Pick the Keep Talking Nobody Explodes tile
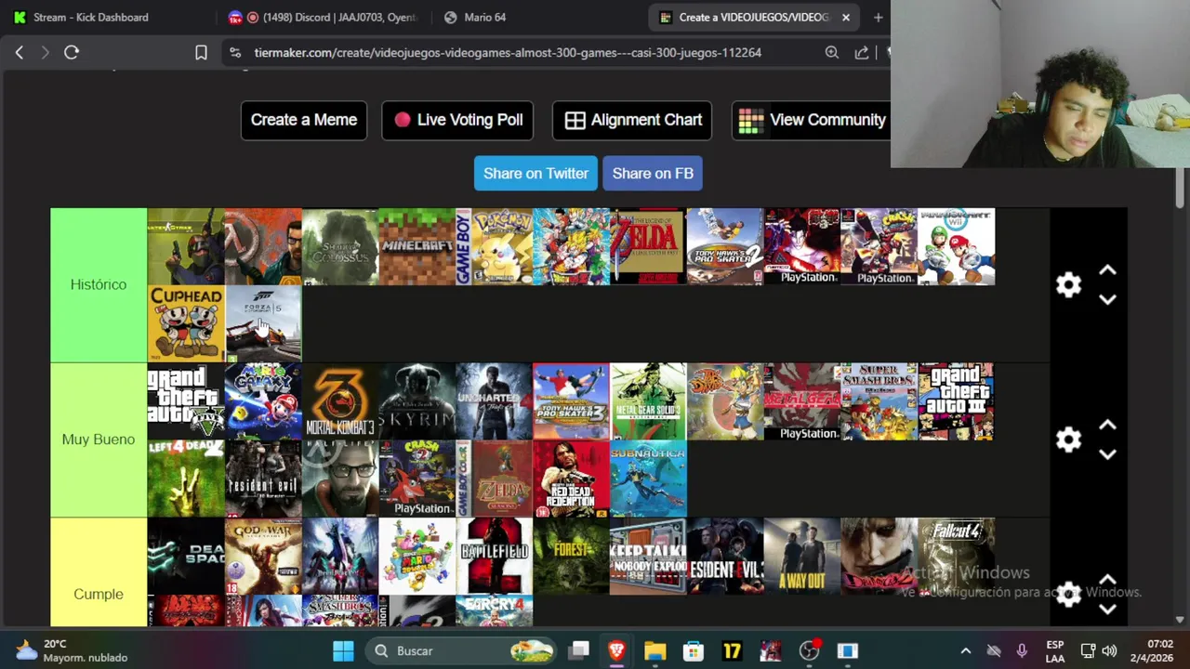 tap(648, 556)
